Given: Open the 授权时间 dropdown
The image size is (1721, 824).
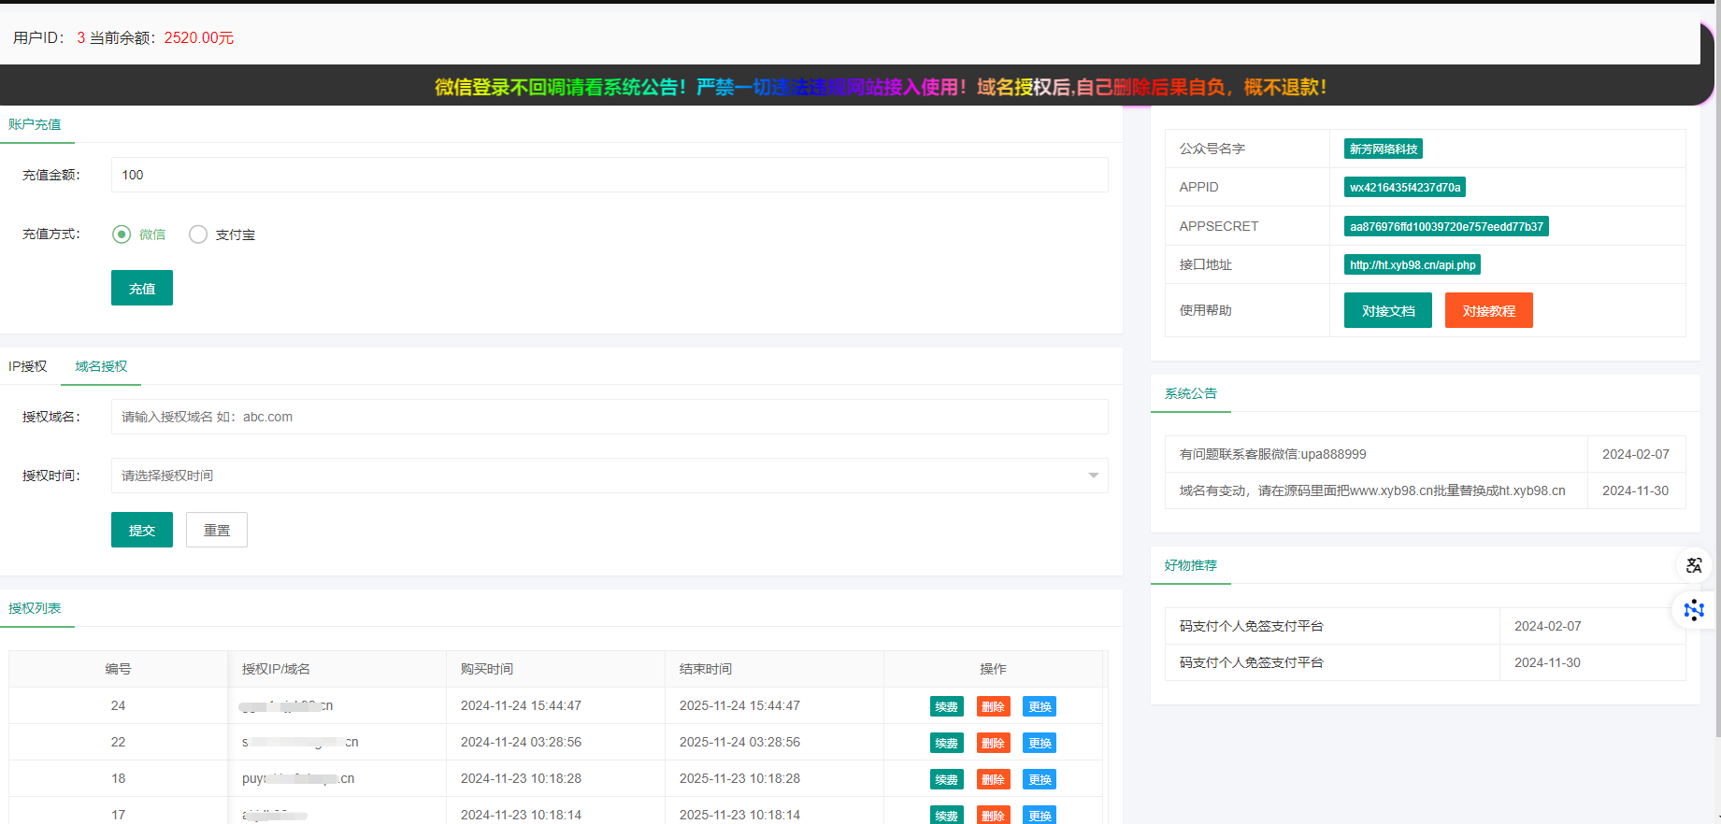Looking at the screenshot, I should click(609, 476).
